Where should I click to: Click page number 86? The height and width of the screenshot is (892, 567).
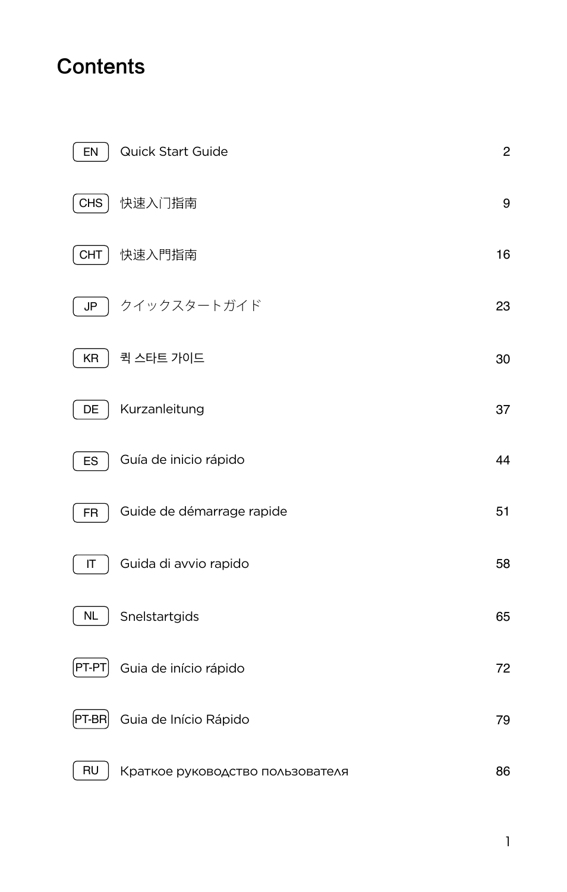[503, 771]
